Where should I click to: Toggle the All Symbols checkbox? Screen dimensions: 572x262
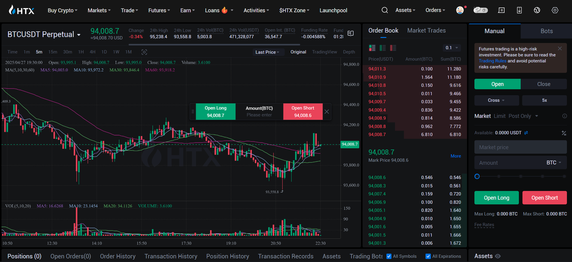click(x=389, y=256)
